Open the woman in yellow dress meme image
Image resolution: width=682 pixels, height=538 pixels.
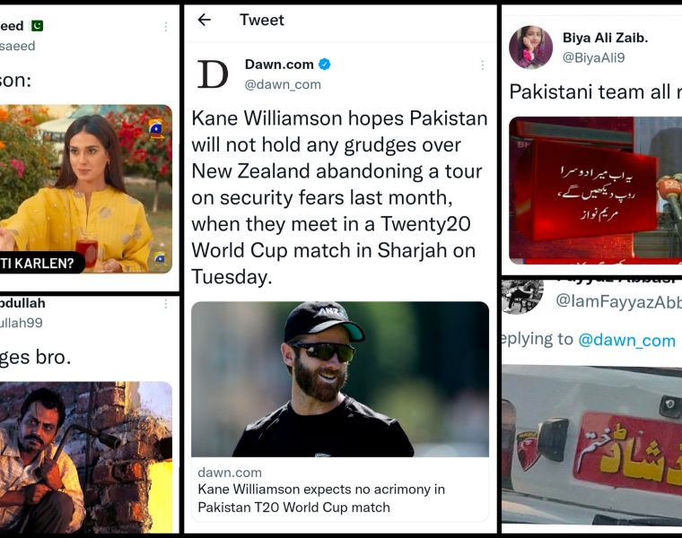click(86, 189)
